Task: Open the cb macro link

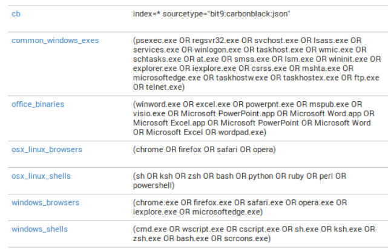Action: pyautogui.click(x=16, y=13)
